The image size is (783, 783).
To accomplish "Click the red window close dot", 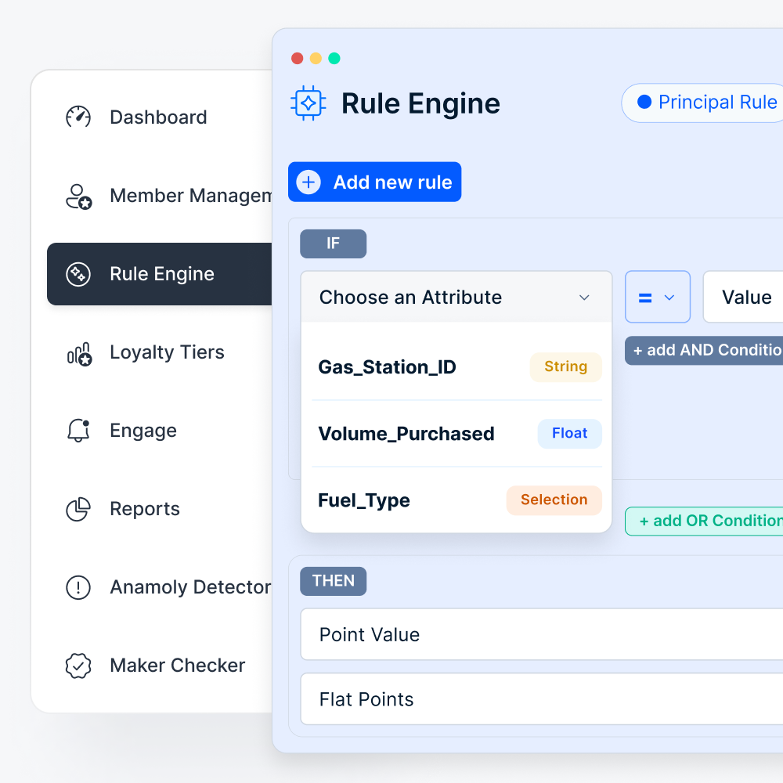I will tap(297, 59).
